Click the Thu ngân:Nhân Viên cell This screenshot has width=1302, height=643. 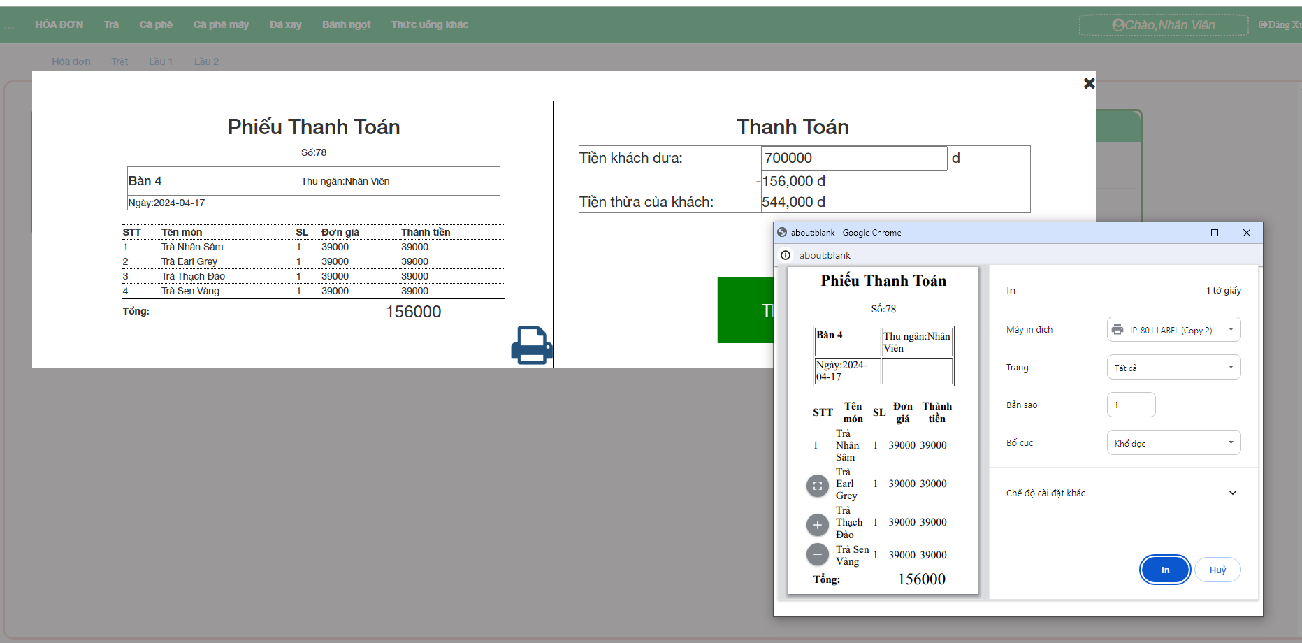point(400,181)
